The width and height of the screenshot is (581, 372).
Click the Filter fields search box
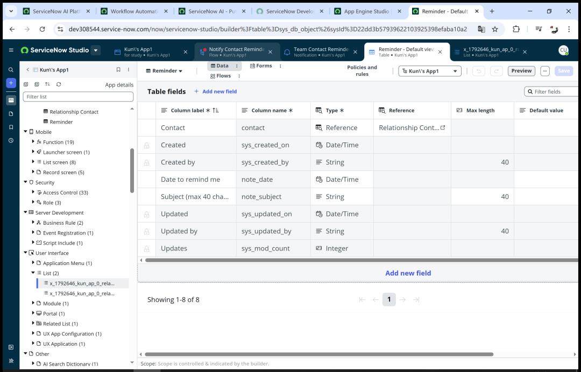pos(552,91)
